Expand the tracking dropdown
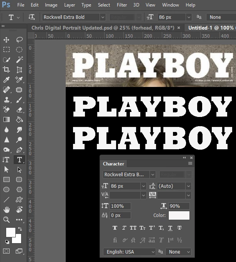 click(x=188, y=195)
